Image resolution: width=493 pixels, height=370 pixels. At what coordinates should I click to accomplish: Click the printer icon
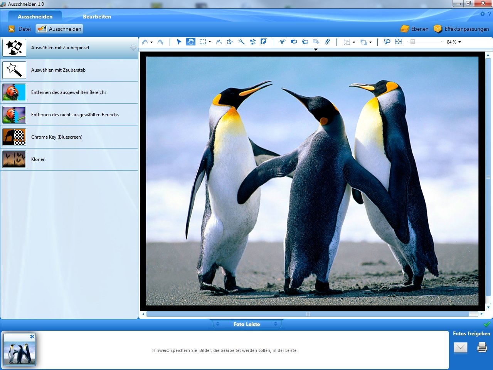tap(482, 347)
